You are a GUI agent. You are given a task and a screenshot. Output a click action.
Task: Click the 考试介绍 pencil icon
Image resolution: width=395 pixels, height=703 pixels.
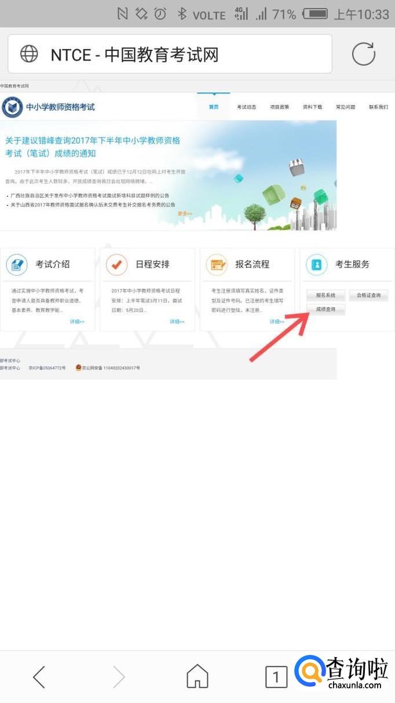point(17,264)
